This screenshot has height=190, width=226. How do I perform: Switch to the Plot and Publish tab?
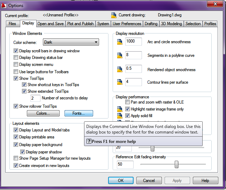pos(81,24)
